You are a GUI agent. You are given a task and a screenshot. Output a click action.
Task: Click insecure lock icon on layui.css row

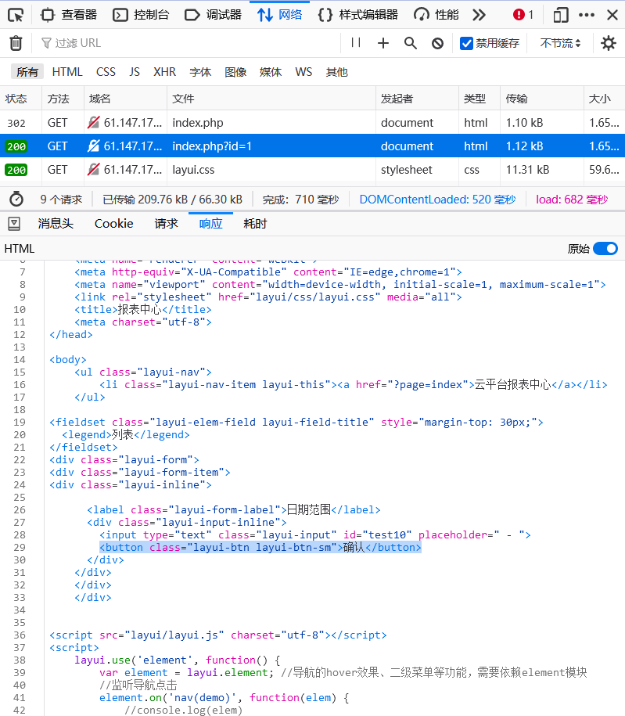[x=94, y=169]
